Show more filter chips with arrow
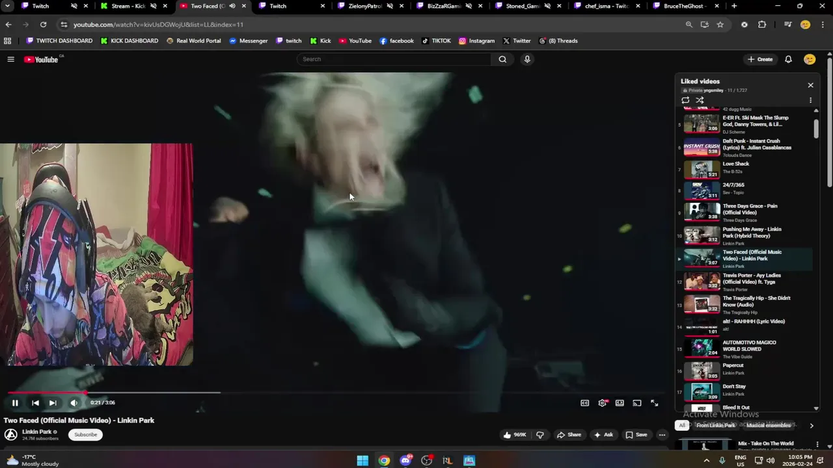833x468 pixels. 811,426
